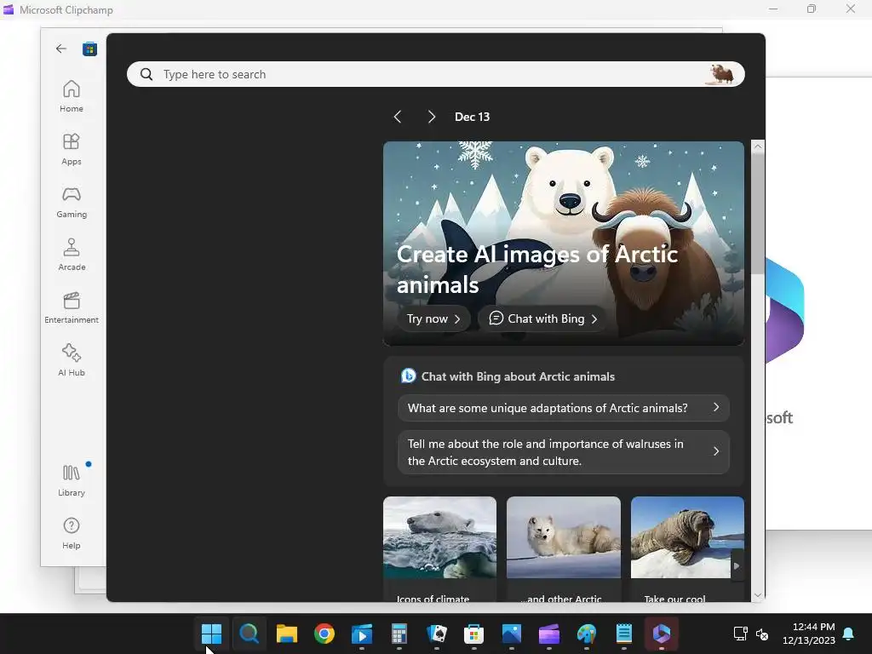The height and width of the screenshot is (654, 872).
Task: Open Apps section in Store sidebar
Action: click(72, 149)
